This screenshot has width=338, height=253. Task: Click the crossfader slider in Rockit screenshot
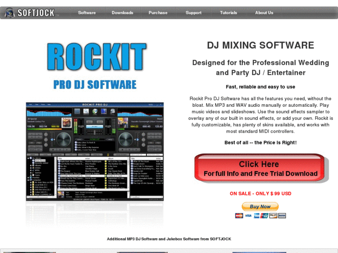(x=95, y=132)
